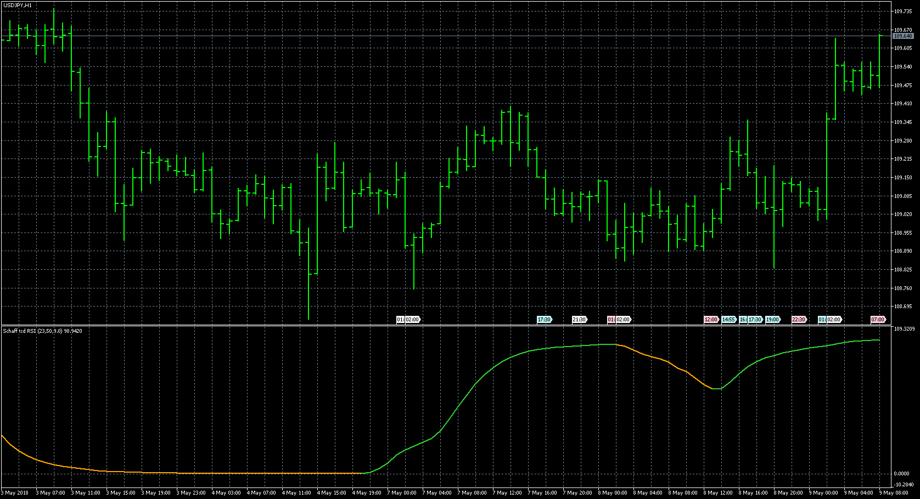The width and height of the screenshot is (920, 499).
Task: Select the Schaff tcd RSI indicator label
Action: click(x=43, y=331)
